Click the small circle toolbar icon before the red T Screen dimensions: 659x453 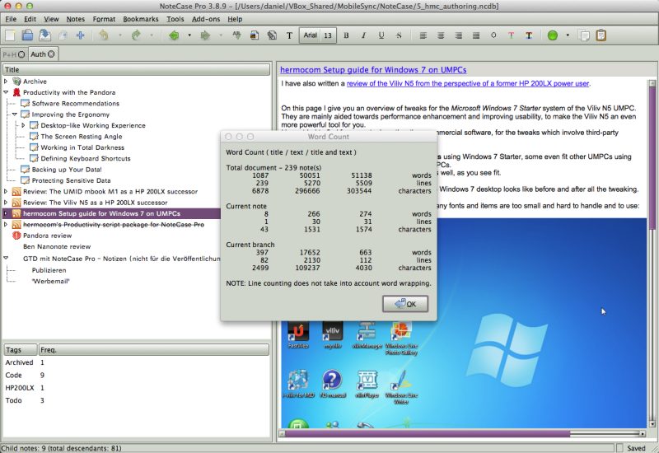click(493, 35)
